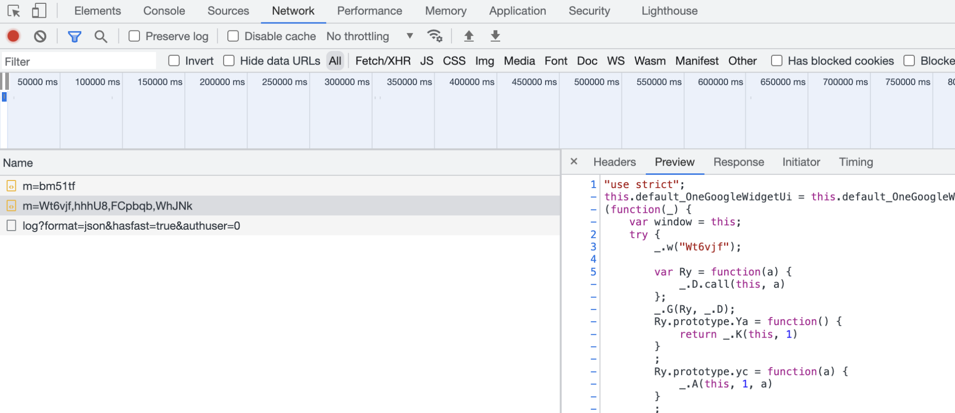Tick the Hide data URLs checkbox

229,61
